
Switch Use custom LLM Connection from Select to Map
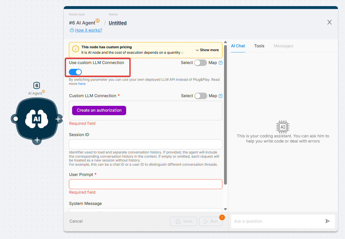tap(200, 63)
